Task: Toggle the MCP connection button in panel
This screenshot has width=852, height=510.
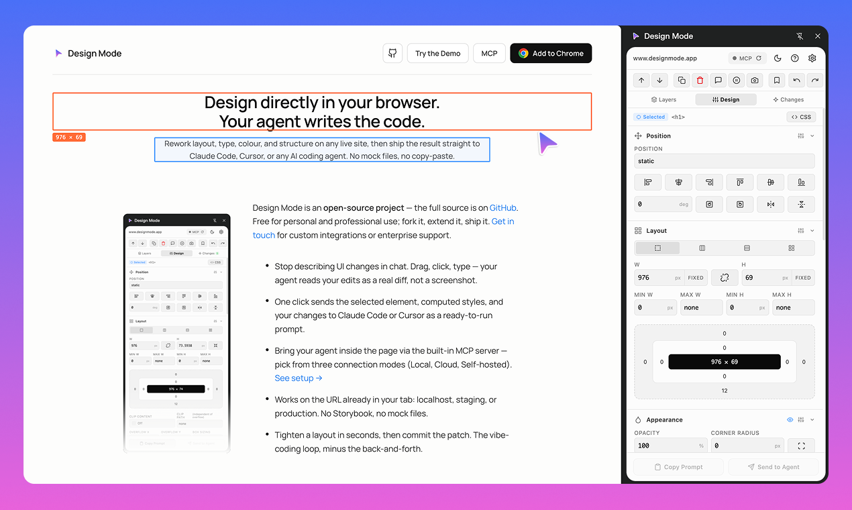Action: [747, 58]
